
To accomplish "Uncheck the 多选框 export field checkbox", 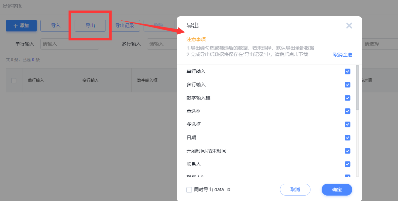I will coord(347,124).
